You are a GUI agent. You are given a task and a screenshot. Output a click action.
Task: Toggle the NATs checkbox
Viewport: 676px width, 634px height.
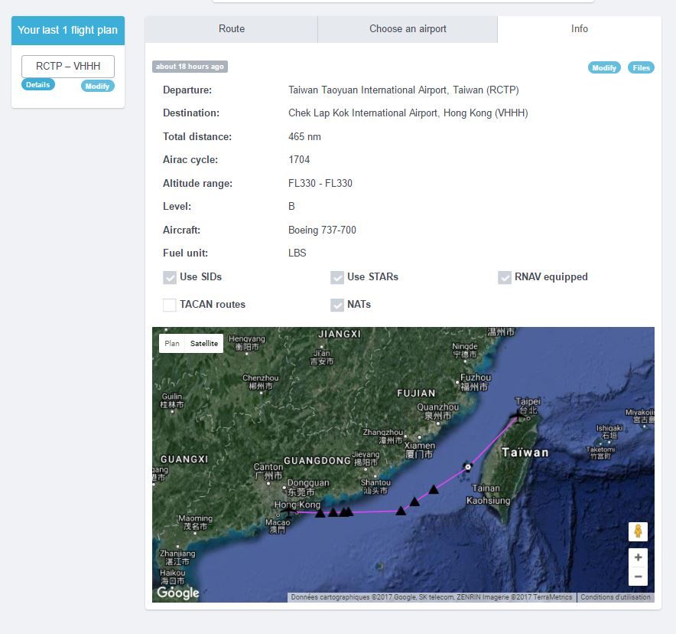click(x=337, y=305)
